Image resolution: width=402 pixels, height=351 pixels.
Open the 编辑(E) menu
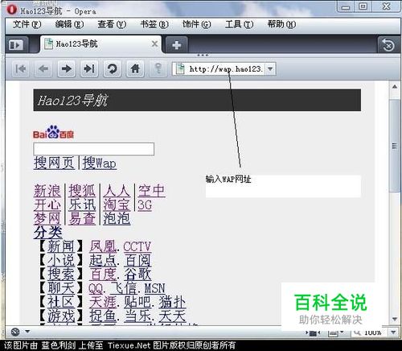point(69,25)
